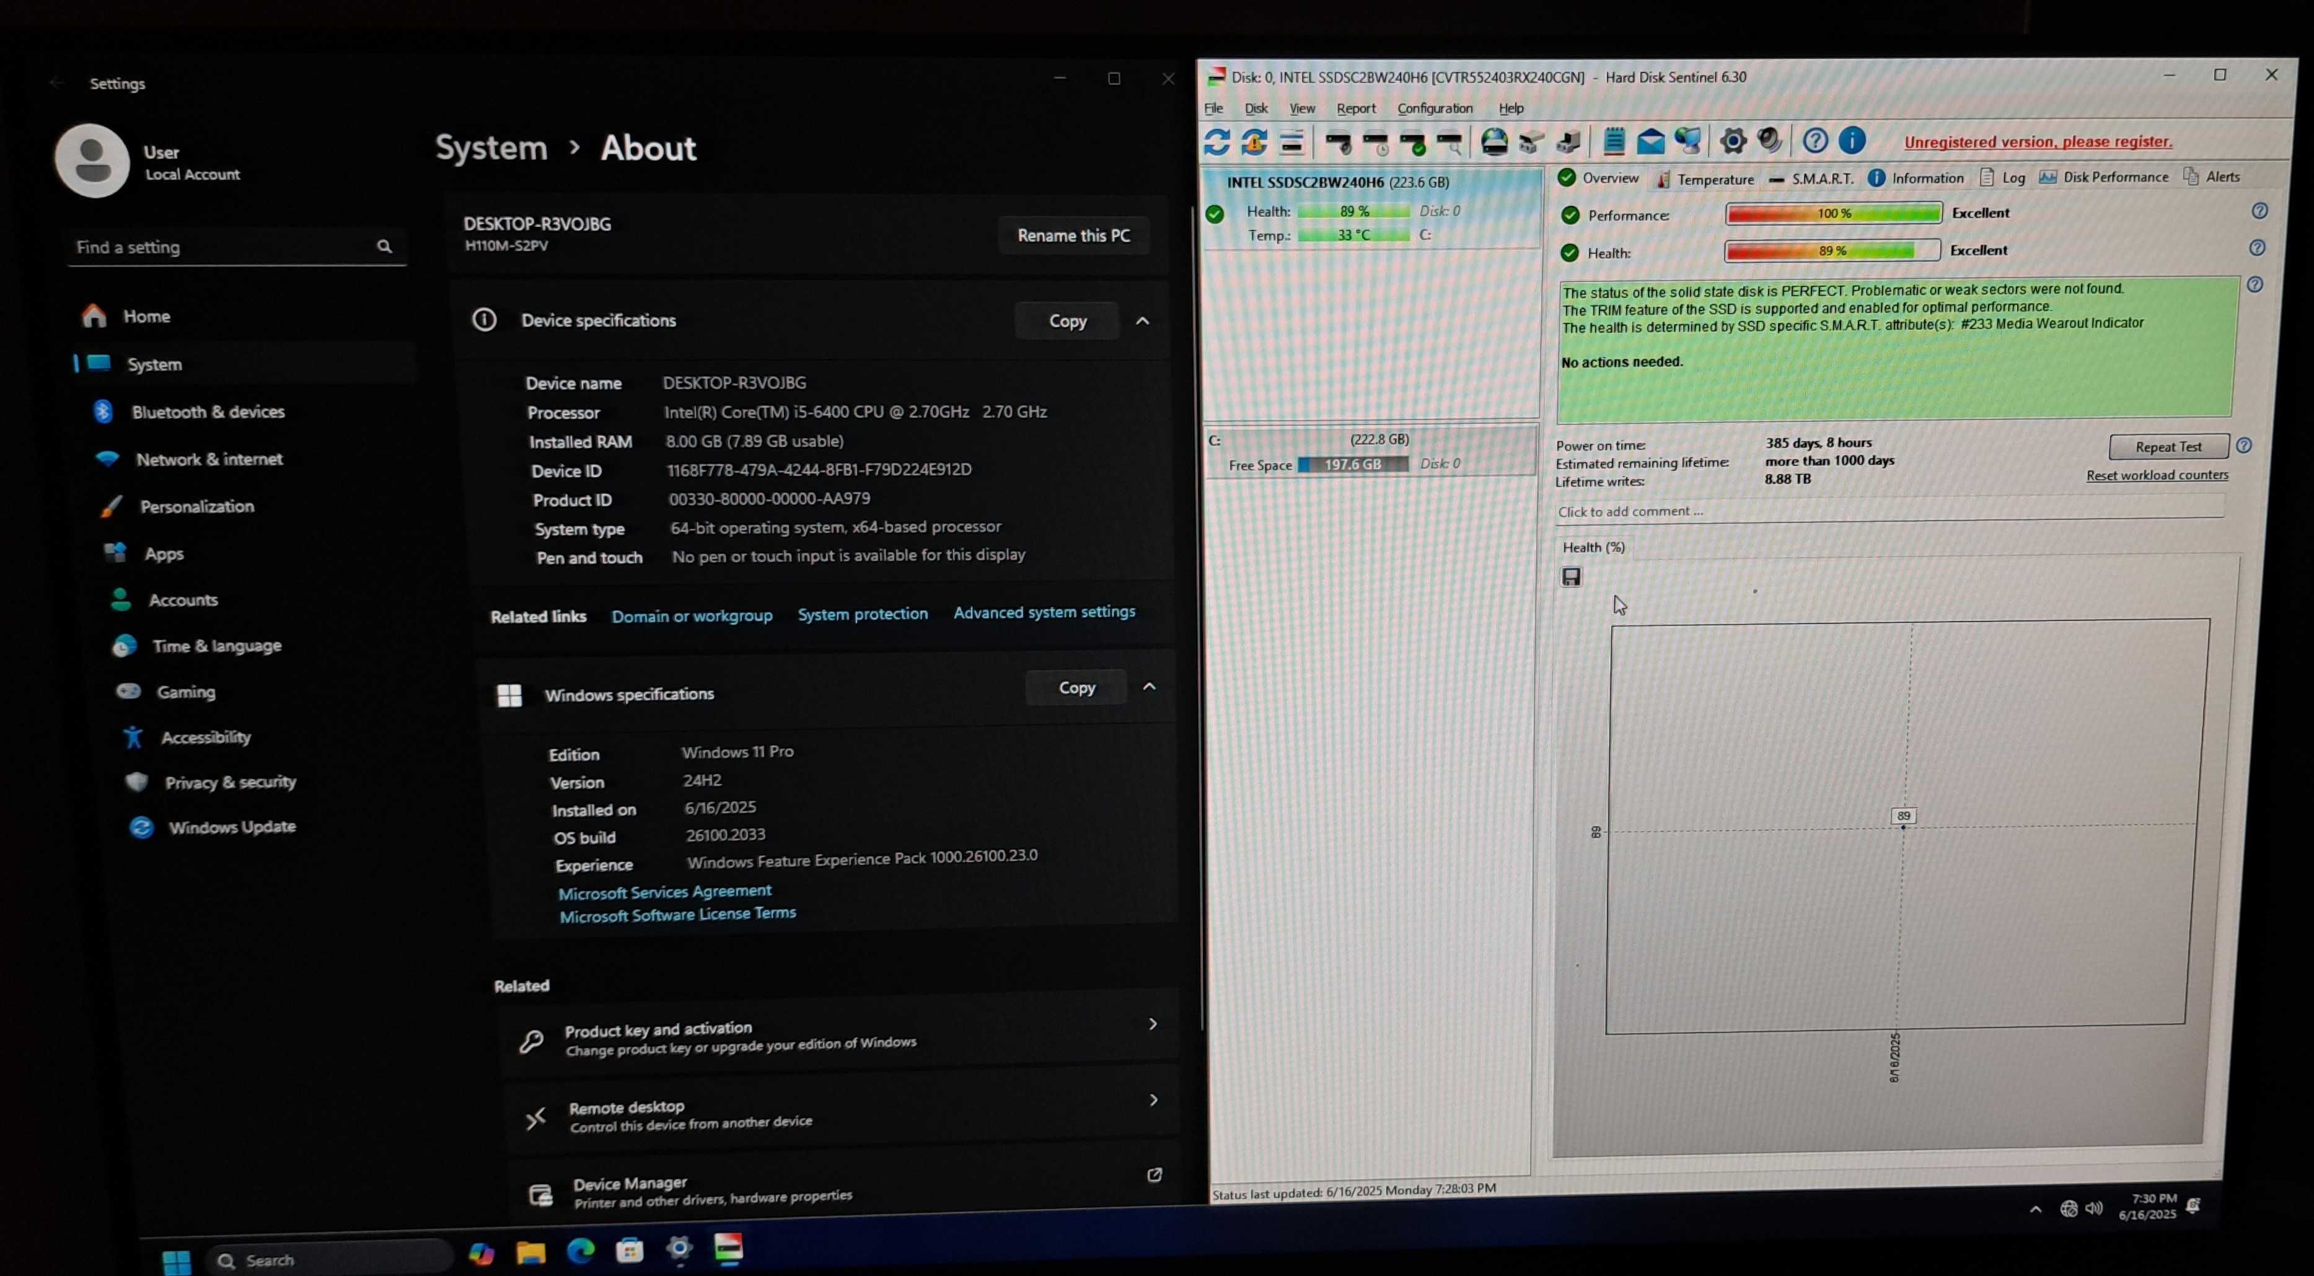The width and height of the screenshot is (2314, 1276).
Task: Click Hard Disk Sentinel icon on taskbar
Action: pyautogui.click(x=729, y=1247)
